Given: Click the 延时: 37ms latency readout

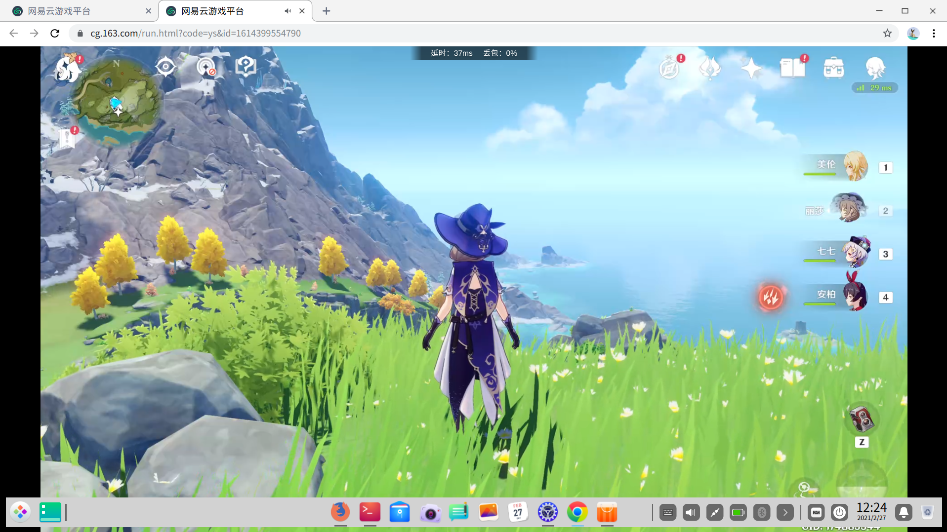Looking at the screenshot, I should (x=452, y=53).
